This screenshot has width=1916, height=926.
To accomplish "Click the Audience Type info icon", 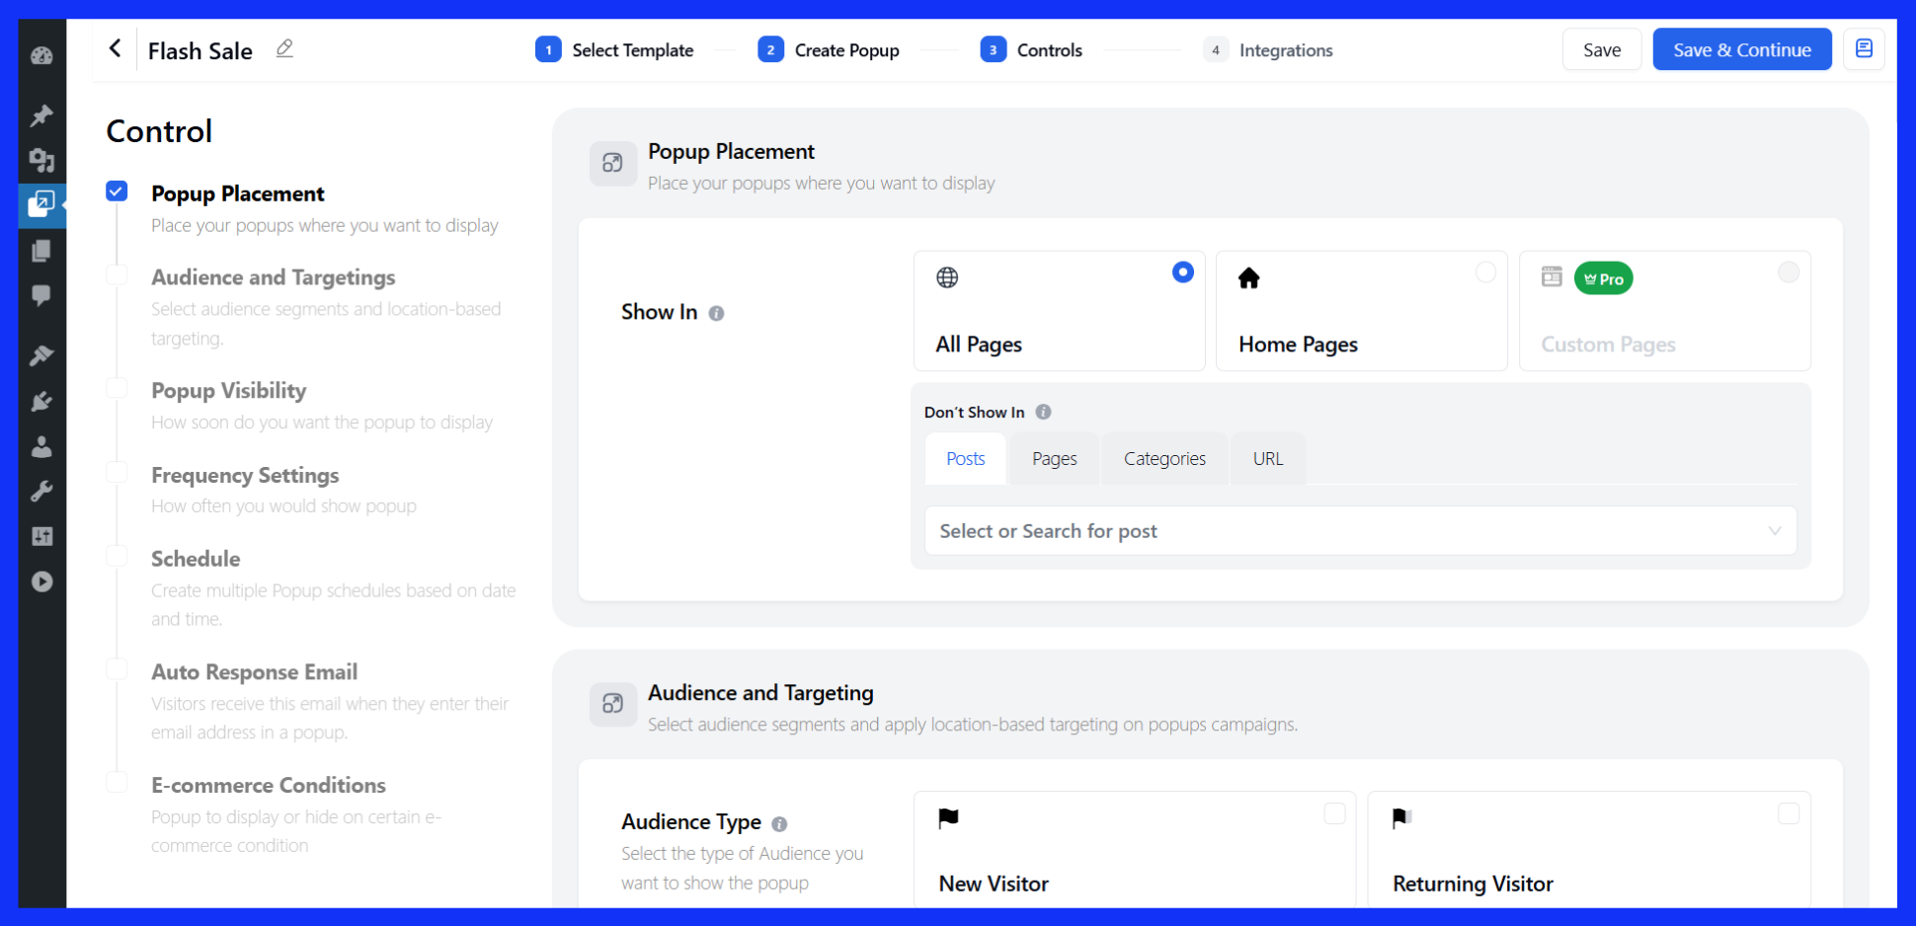I will (x=779, y=823).
